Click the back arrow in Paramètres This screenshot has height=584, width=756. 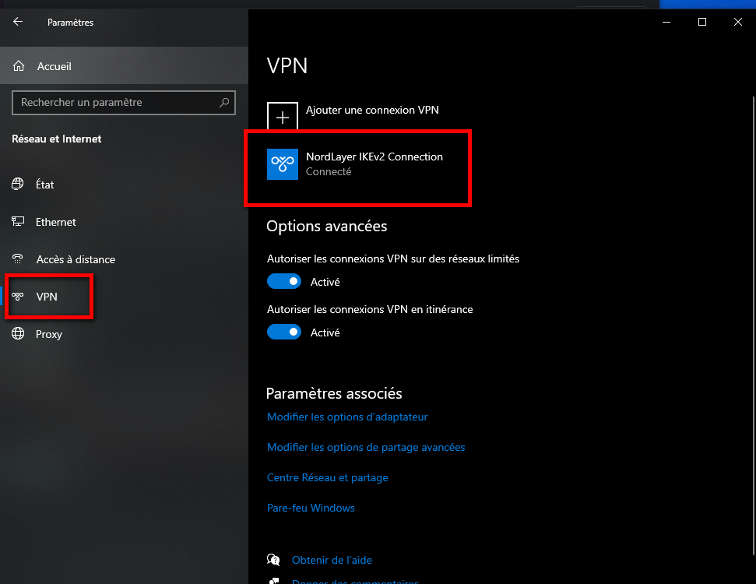(16, 22)
